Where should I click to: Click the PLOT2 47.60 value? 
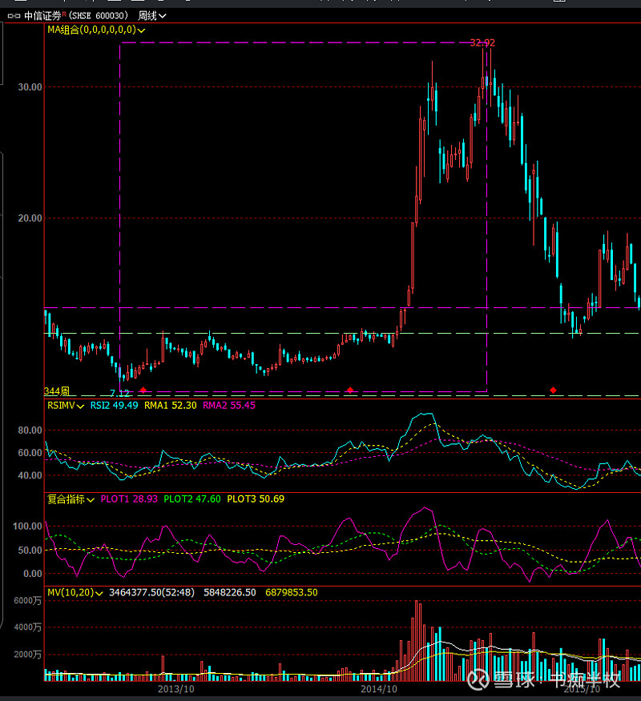click(192, 499)
